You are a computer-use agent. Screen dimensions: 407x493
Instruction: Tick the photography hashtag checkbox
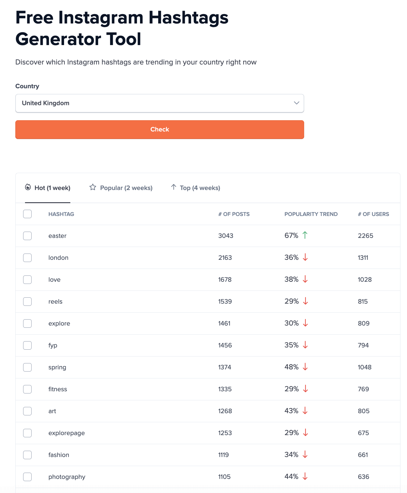point(28,477)
